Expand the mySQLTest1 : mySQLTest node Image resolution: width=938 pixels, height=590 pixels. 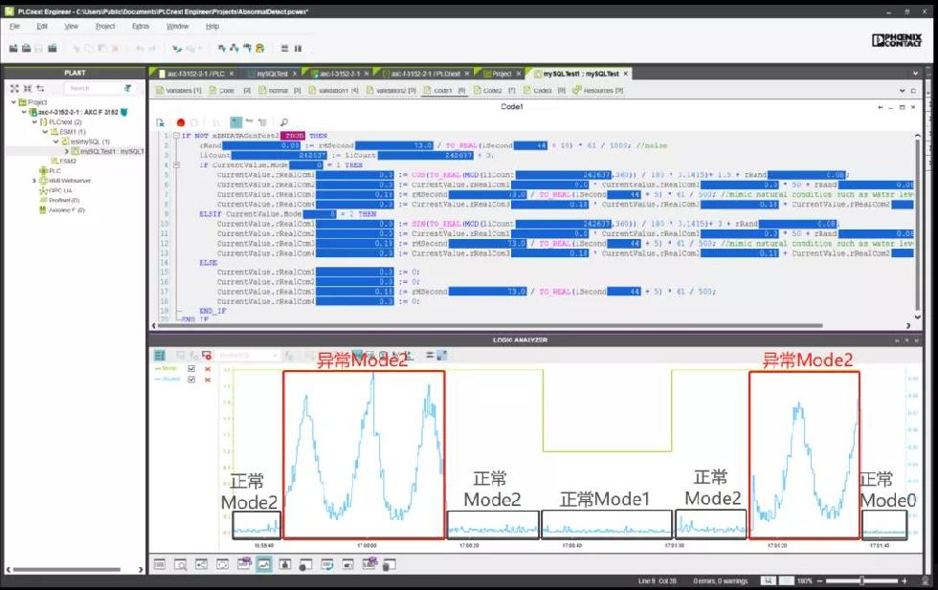pyautogui.click(x=66, y=151)
